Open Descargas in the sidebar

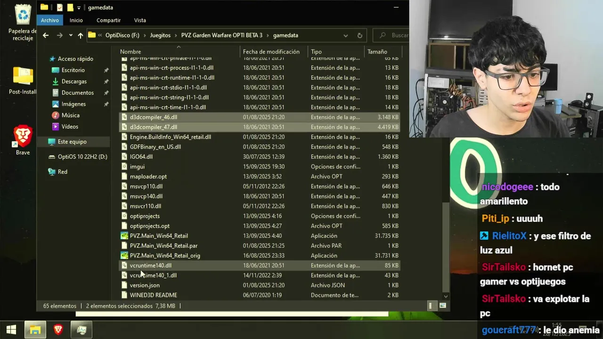point(74,81)
